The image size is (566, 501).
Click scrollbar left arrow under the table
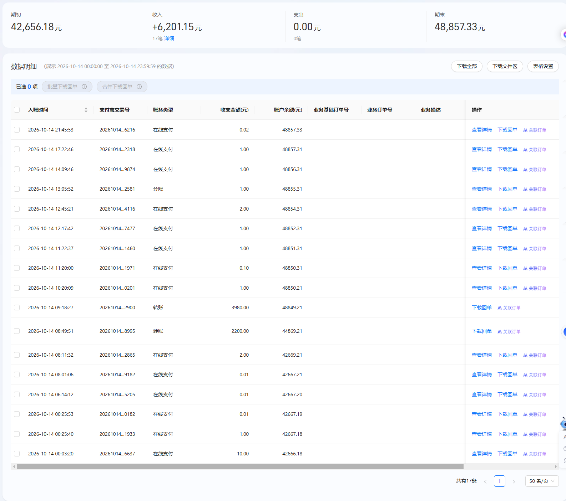coord(14,466)
